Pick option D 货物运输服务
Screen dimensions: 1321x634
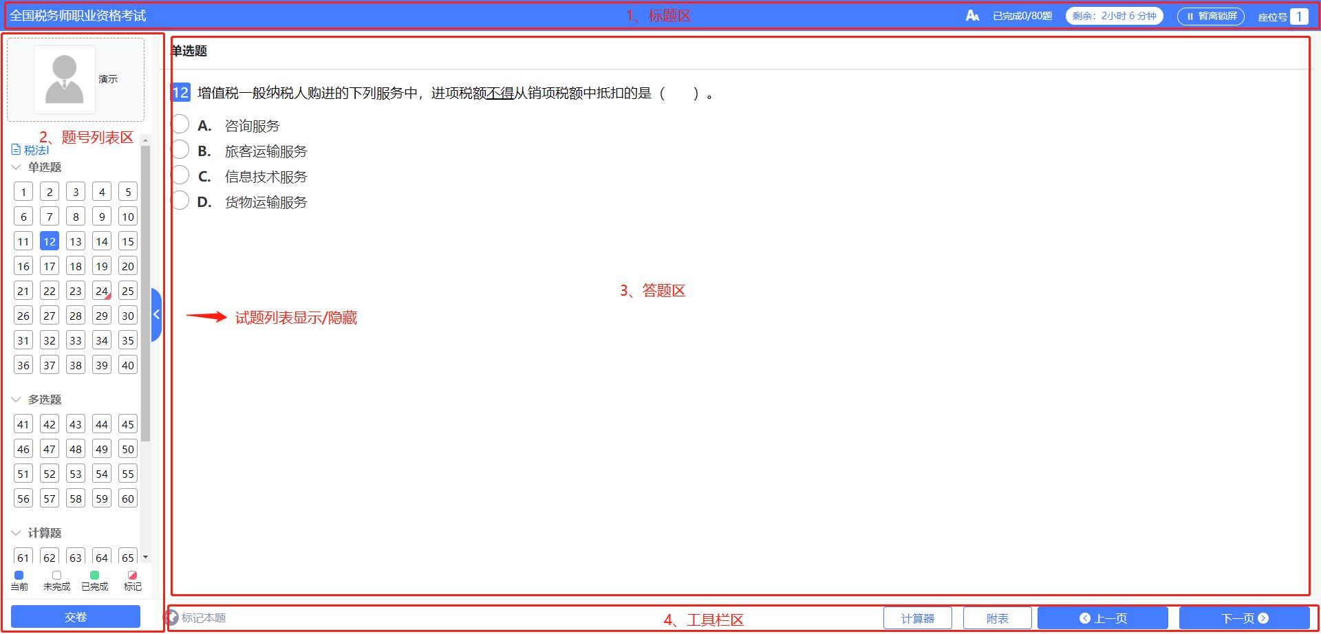coord(180,201)
